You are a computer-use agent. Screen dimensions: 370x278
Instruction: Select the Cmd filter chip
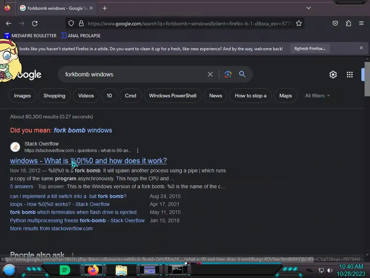pos(130,96)
